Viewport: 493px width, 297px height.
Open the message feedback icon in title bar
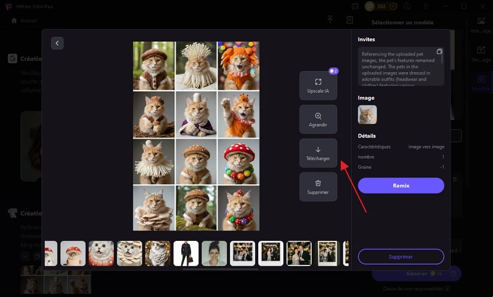click(355, 6)
